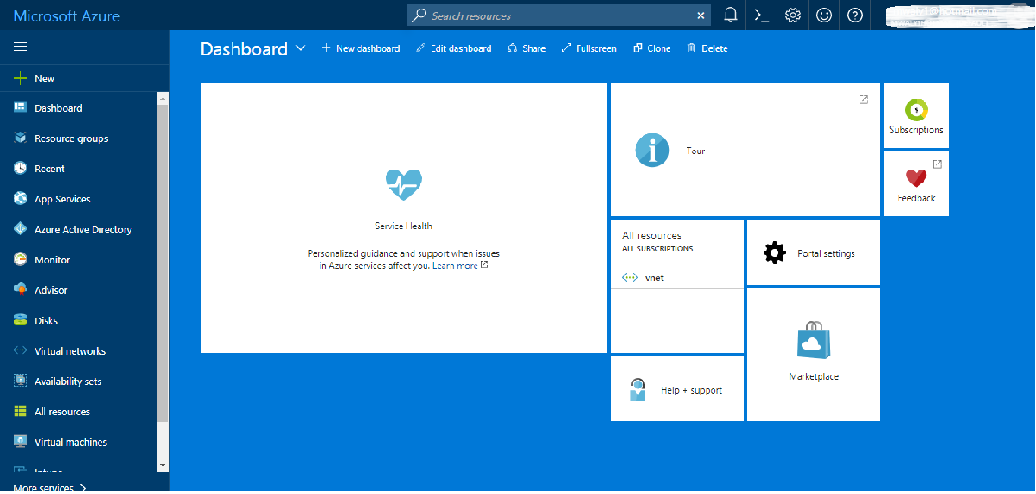
Task: Click Share dashboard
Action: coord(527,48)
